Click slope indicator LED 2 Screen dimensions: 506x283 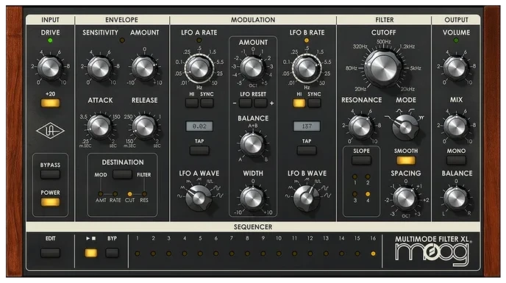coord(368,176)
